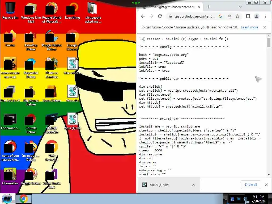Viewport: 272px width, 204px height.
Task: Share this page icon in address bar
Action: click(x=229, y=16)
